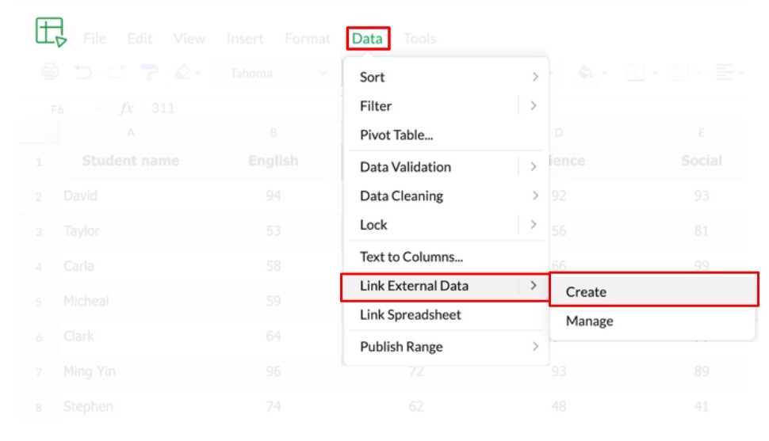Viewport: 769px width, 441px height.
Task: Choose Manage in the submenu
Action: pyautogui.click(x=589, y=321)
